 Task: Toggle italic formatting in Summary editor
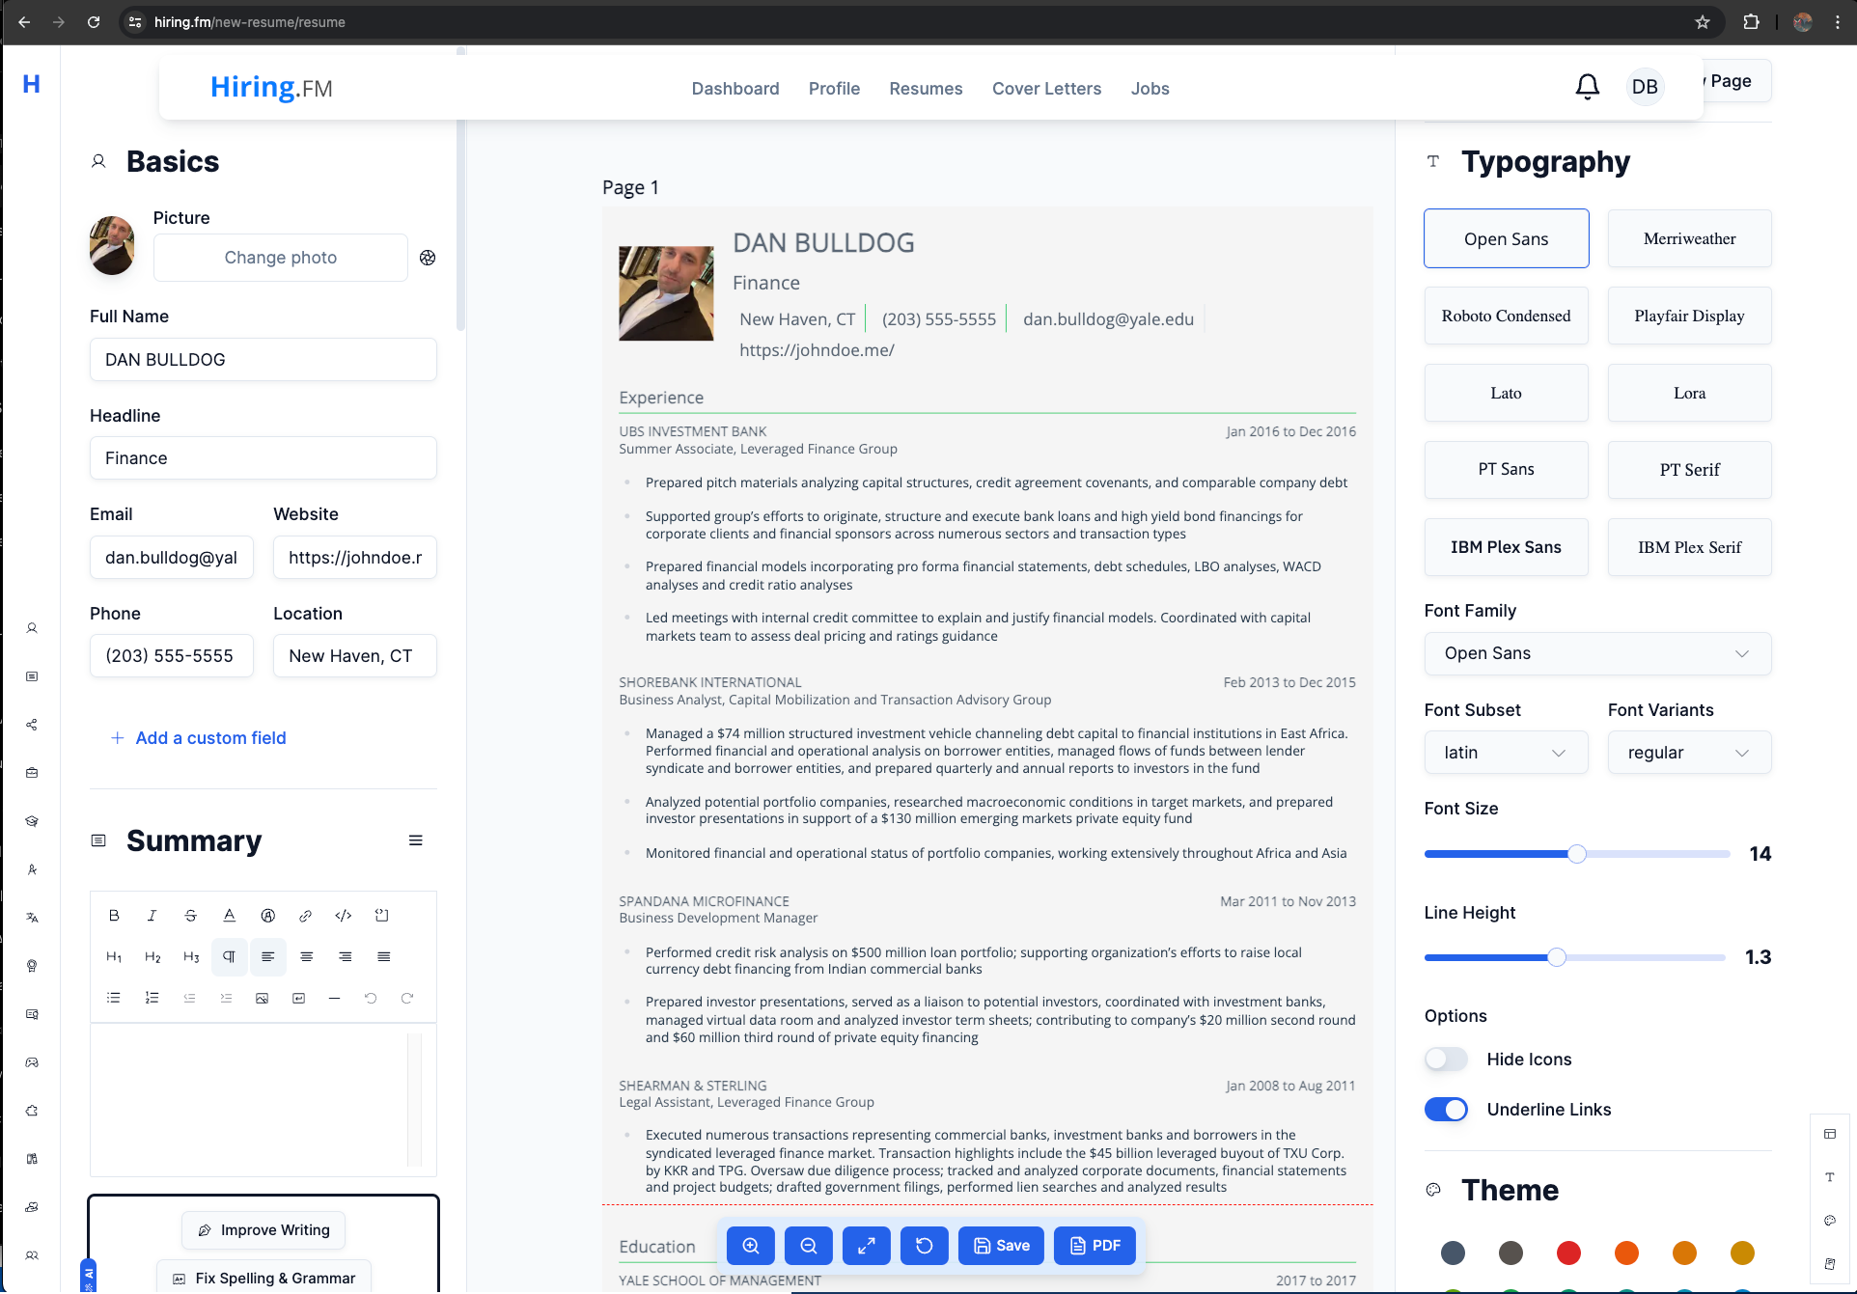click(x=152, y=916)
